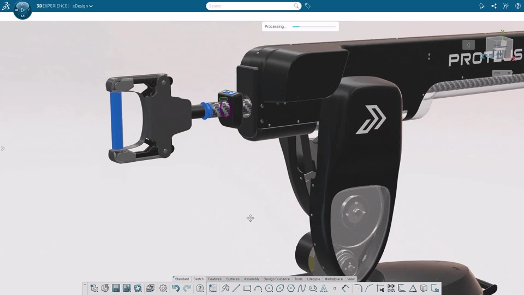This screenshot has width=524, height=295.
Task: Open the tag icon beside search
Action: tap(307, 6)
